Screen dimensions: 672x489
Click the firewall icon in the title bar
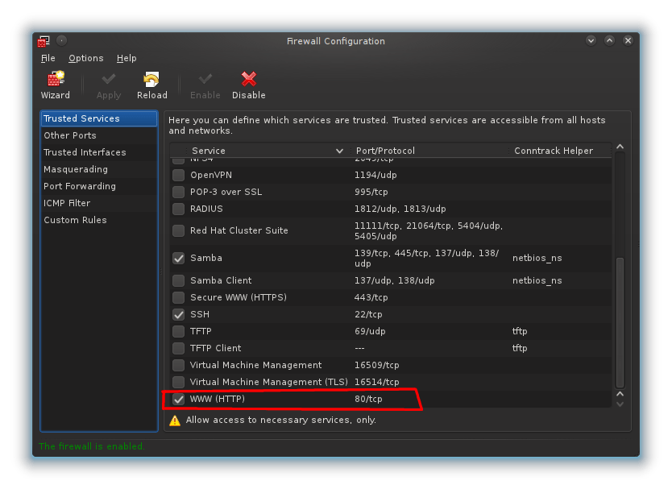pos(44,40)
